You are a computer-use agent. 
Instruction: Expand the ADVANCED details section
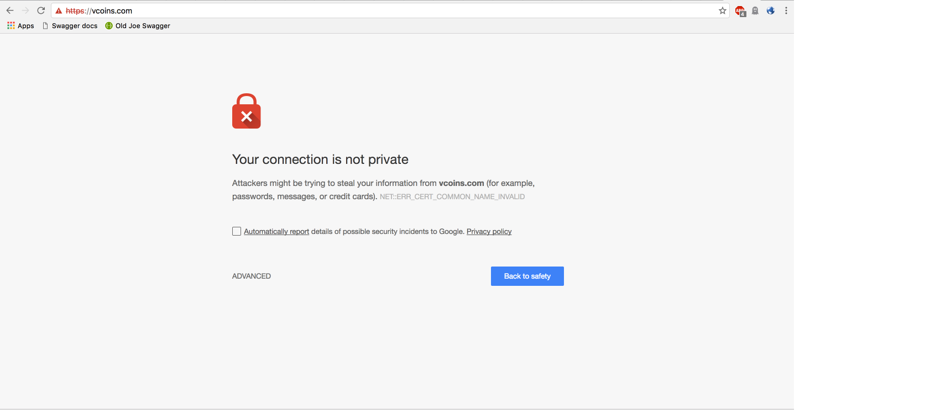[252, 276]
